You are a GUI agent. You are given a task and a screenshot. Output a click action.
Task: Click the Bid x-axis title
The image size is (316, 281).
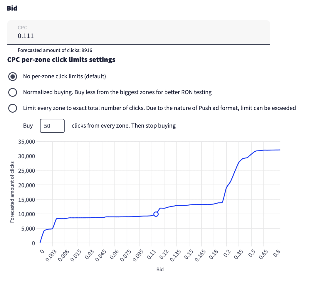coord(160,269)
